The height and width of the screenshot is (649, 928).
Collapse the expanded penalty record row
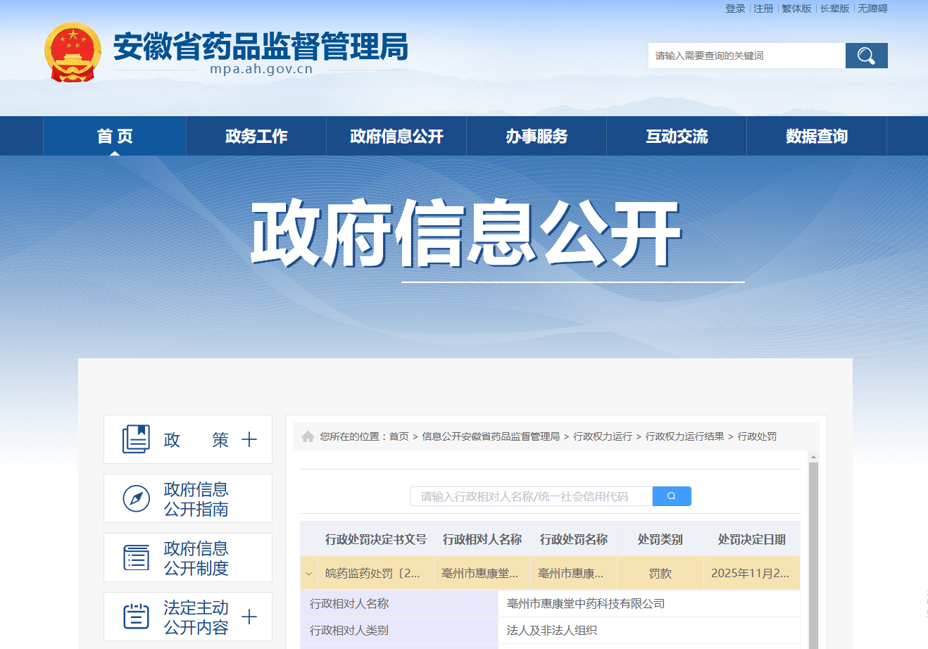[308, 574]
